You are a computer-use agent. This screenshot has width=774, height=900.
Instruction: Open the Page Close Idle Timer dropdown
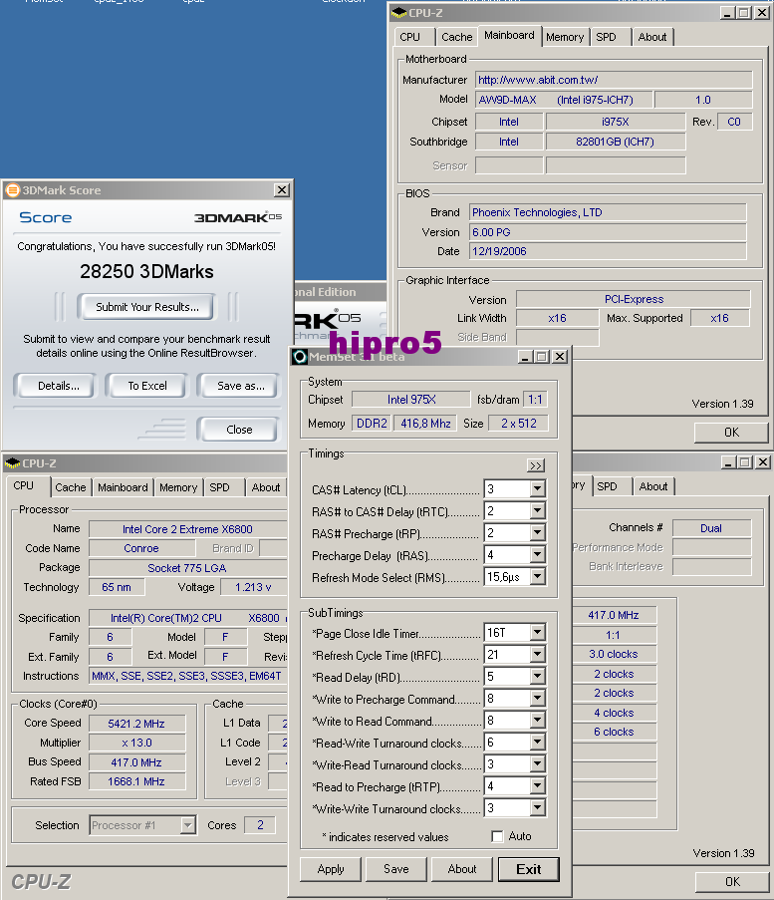[537, 633]
